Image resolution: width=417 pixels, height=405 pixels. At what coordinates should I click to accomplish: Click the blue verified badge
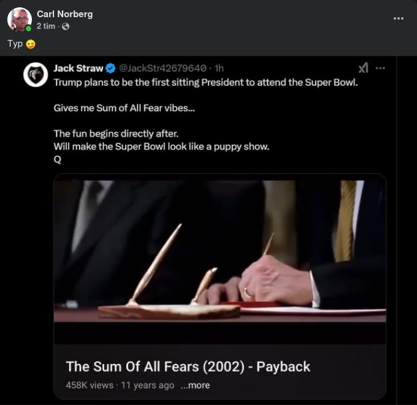pyautogui.click(x=110, y=68)
